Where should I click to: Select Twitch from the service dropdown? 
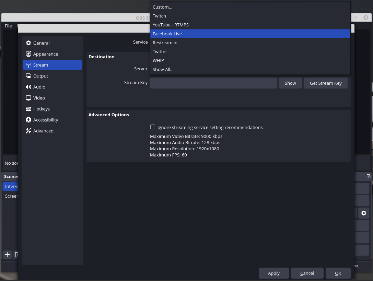click(159, 16)
